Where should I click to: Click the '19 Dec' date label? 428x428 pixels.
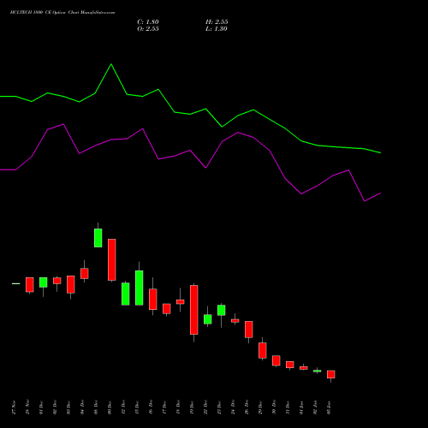point(192,407)
